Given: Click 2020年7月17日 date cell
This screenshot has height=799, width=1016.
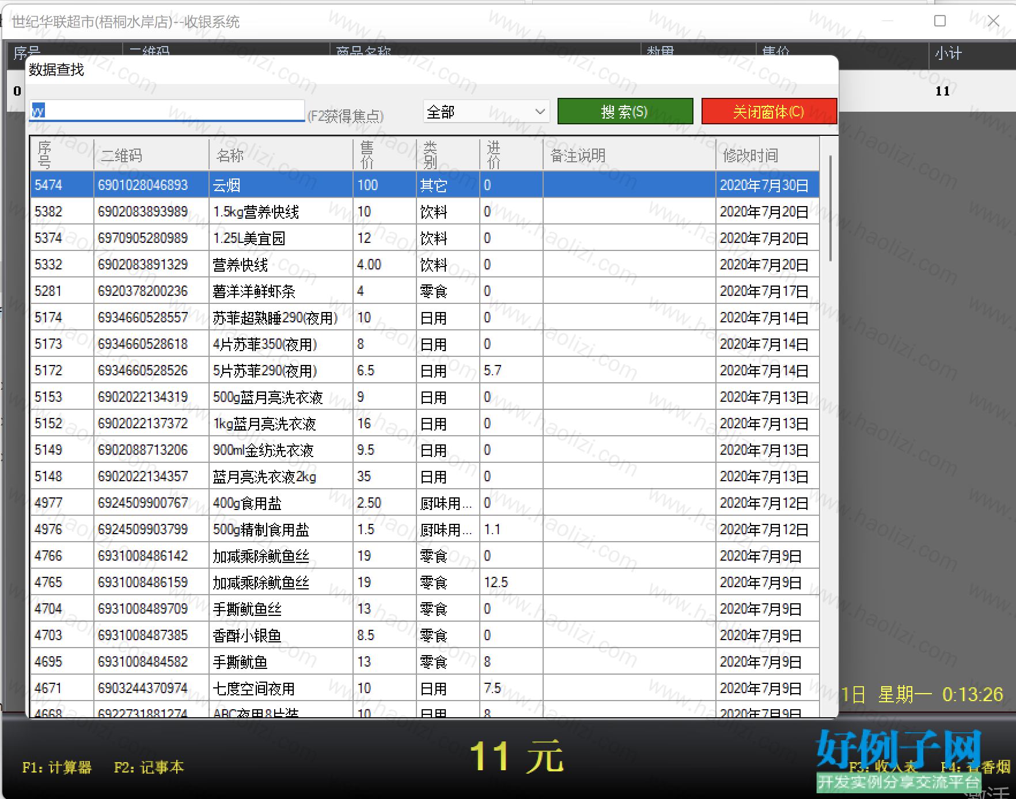Looking at the screenshot, I should point(767,291).
